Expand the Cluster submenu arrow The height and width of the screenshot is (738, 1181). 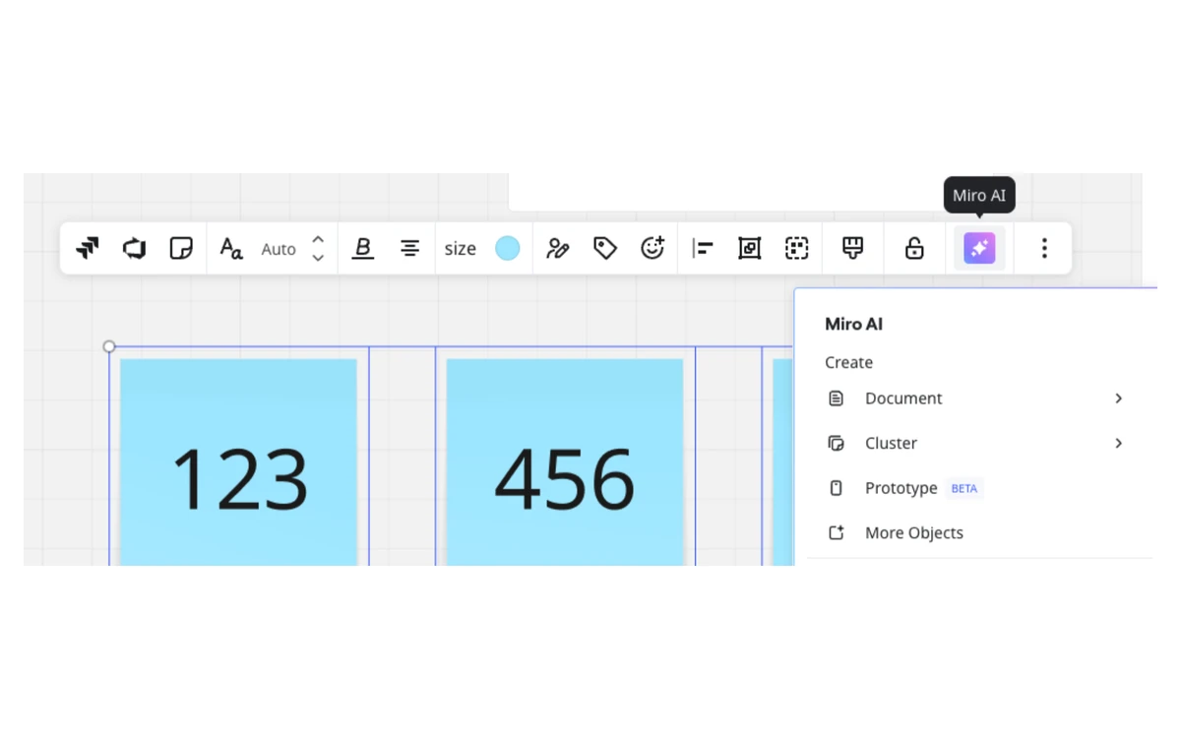[x=1118, y=443]
